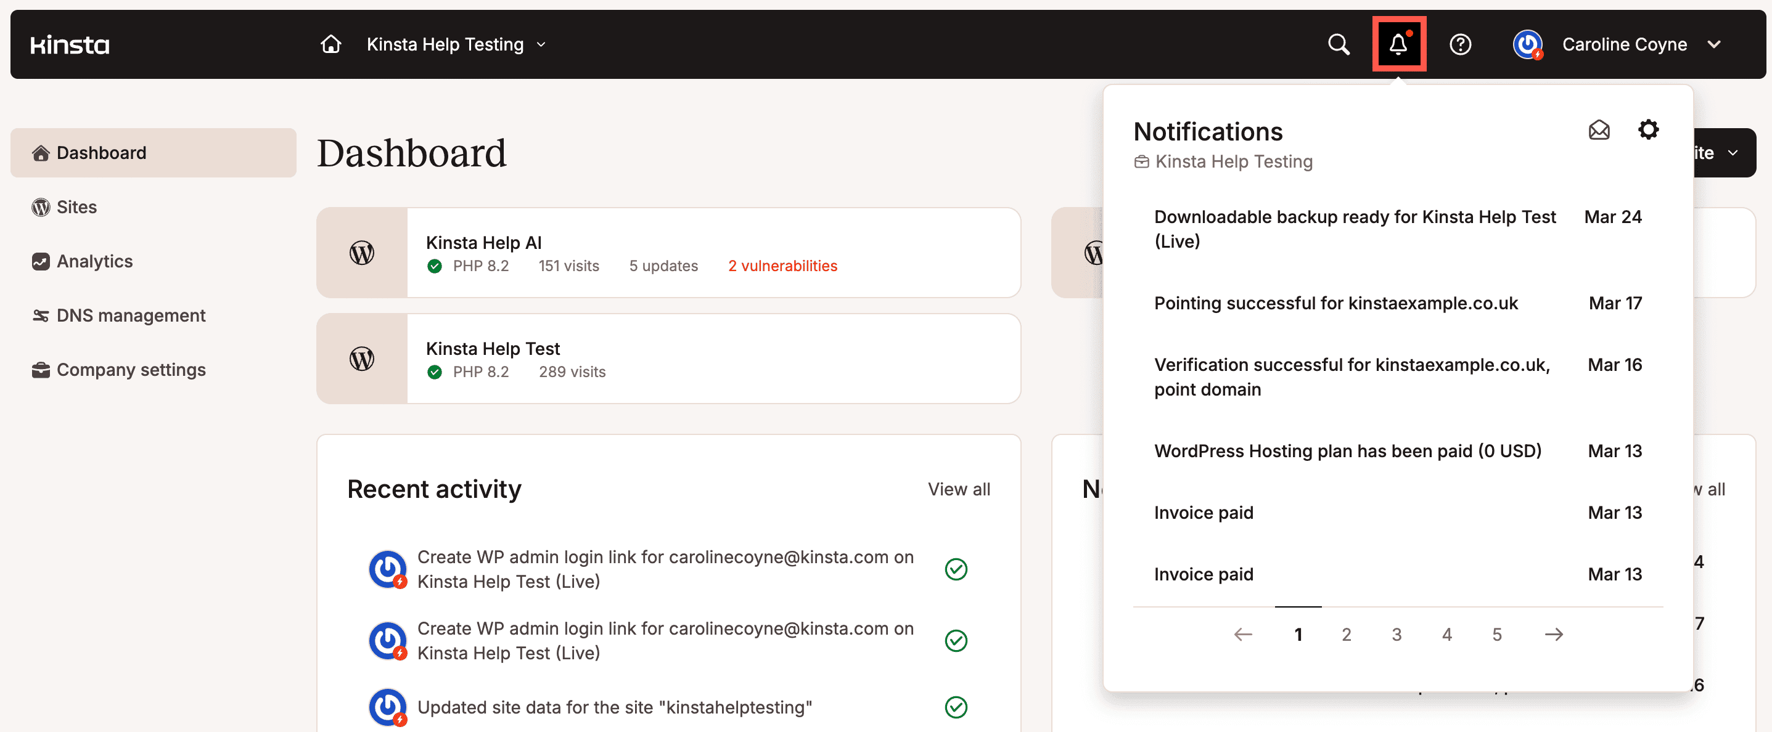1772x732 pixels.
Task: Open notification settings via the gear icon
Action: [1648, 130]
